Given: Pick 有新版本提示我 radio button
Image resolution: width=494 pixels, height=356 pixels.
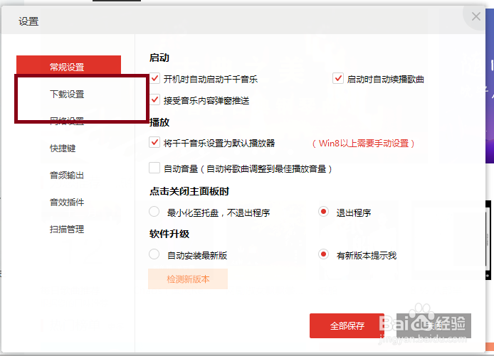Looking at the screenshot, I should click(323, 254).
